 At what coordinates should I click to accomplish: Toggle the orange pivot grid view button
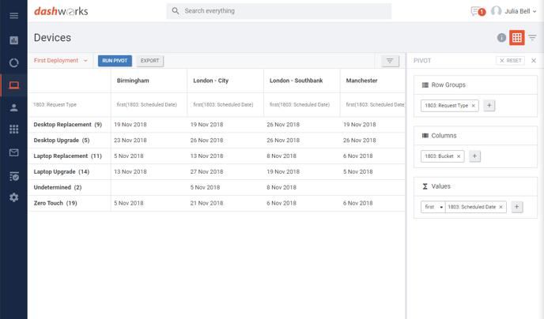tap(516, 37)
